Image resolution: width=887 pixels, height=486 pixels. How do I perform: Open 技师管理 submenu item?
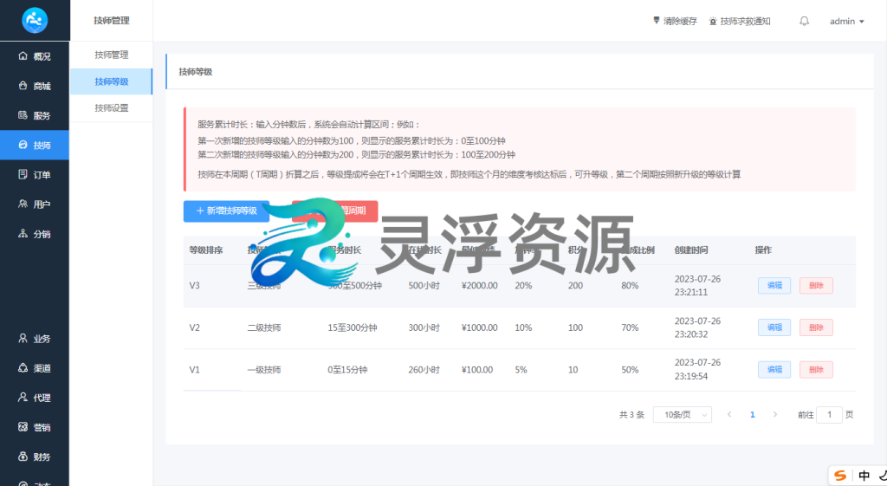coord(112,55)
